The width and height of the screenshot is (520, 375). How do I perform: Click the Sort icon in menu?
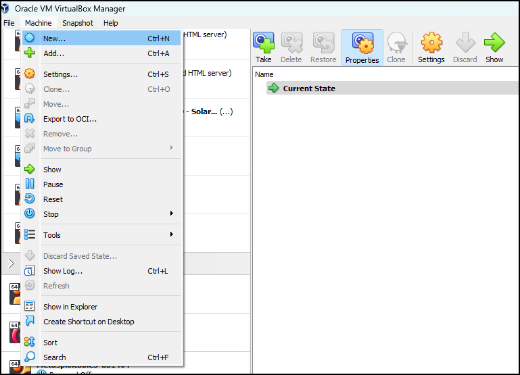tap(30, 342)
